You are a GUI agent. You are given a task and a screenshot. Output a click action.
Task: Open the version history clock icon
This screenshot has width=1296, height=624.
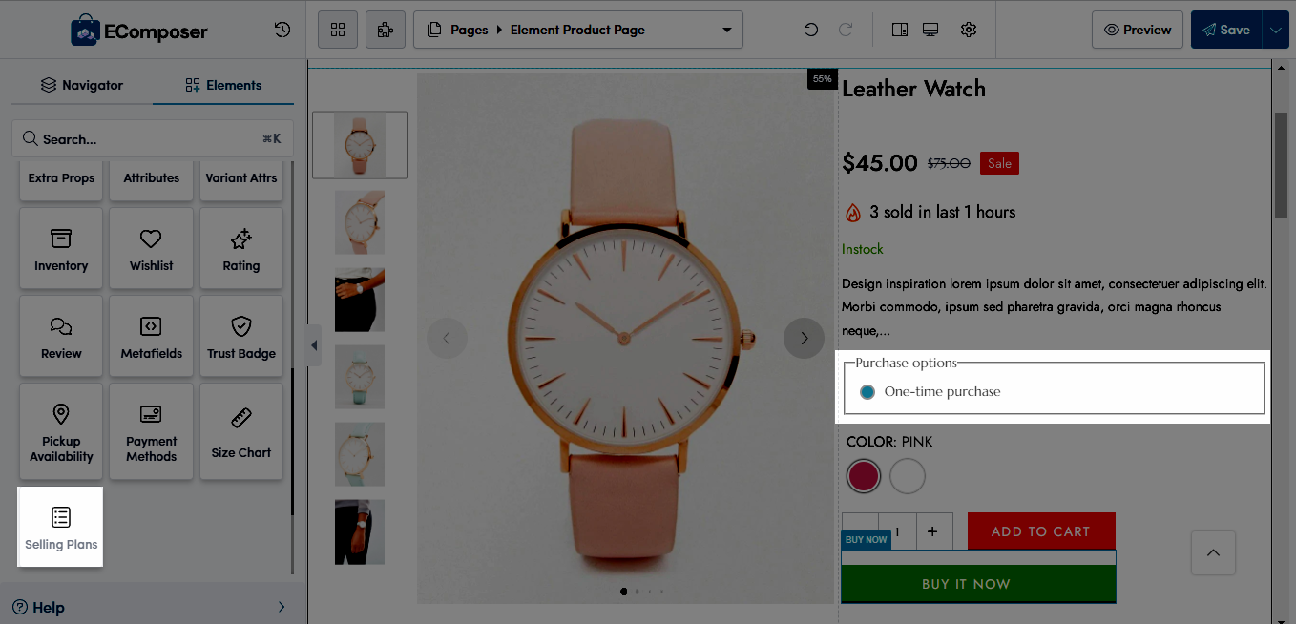[x=282, y=30]
